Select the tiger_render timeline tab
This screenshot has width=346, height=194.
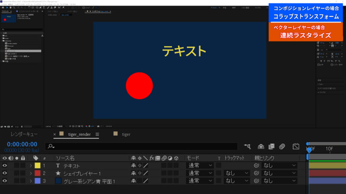(80, 135)
